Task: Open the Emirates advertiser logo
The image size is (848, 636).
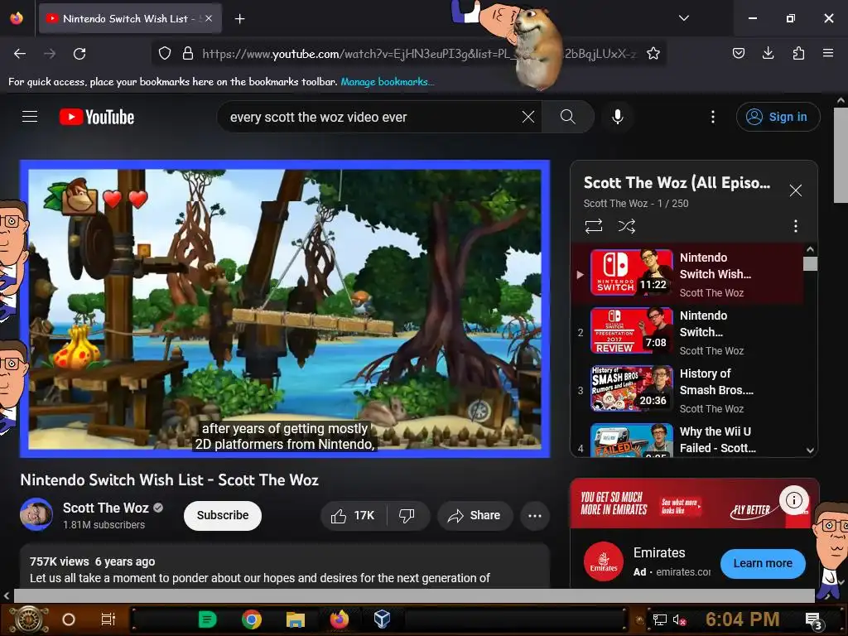Action: pos(604,561)
